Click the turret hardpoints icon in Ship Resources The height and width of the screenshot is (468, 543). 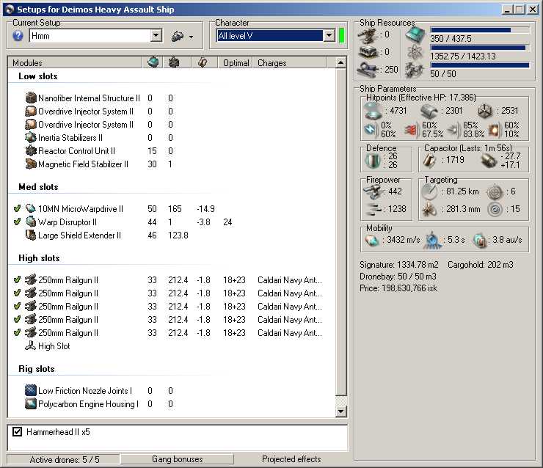click(x=368, y=36)
